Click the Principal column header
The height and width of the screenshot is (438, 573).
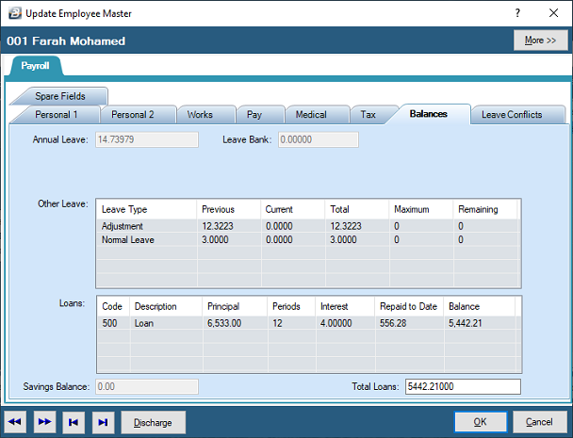[235, 306]
